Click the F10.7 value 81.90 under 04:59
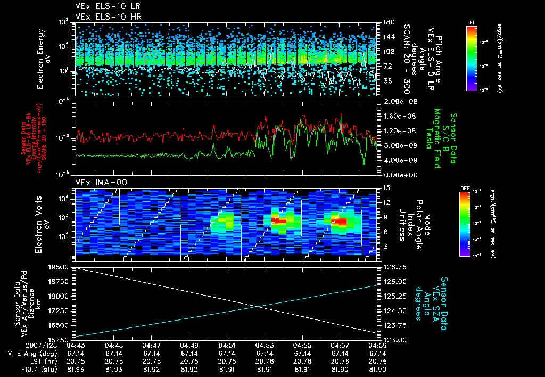 (x=377, y=370)
